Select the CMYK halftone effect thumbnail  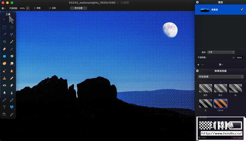220,103
